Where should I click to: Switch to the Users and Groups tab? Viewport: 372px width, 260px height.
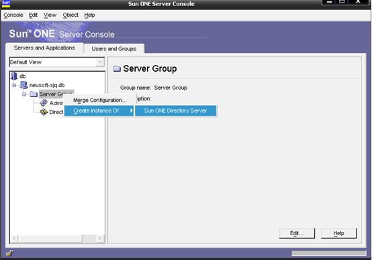click(114, 49)
